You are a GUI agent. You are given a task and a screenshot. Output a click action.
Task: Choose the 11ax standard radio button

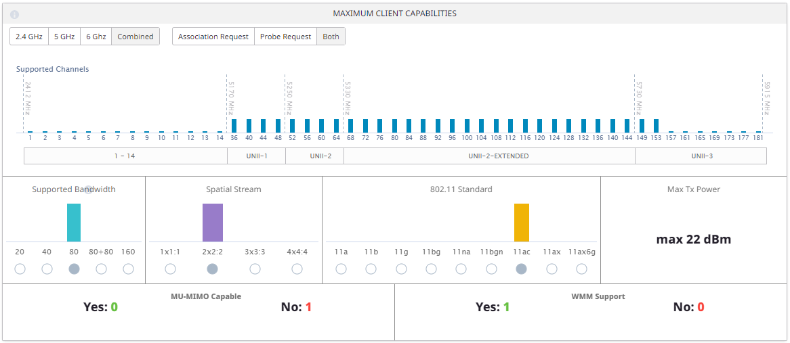pyautogui.click(x=552, y=269)
